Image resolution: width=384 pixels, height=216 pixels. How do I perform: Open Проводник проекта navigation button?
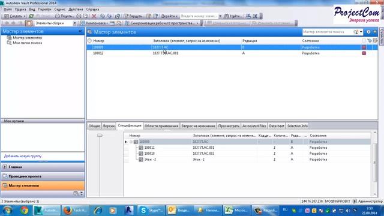coord(43,176)
